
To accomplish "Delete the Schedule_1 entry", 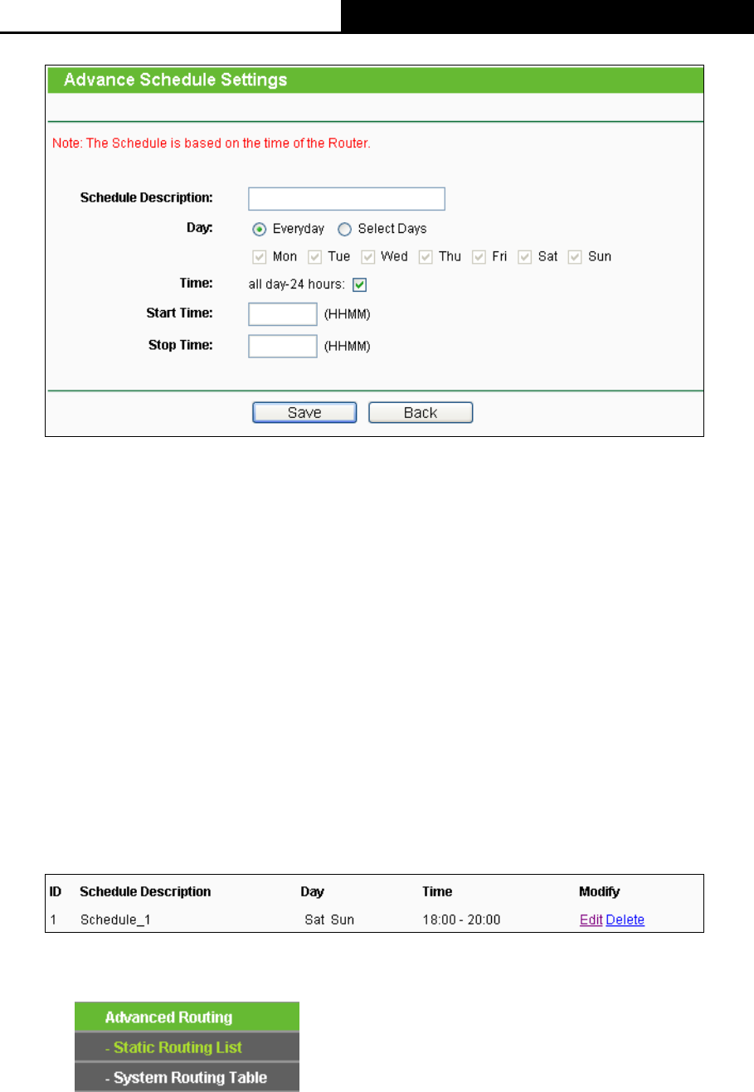I will click(625, 920).
